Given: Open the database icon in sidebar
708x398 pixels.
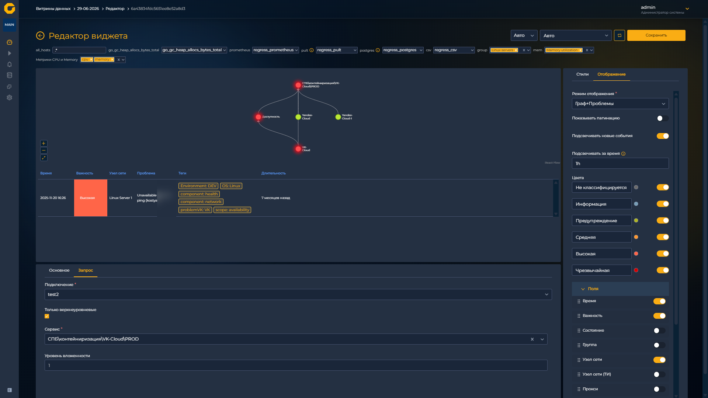Looking at the screenshot, I should [x=10, y=76].
